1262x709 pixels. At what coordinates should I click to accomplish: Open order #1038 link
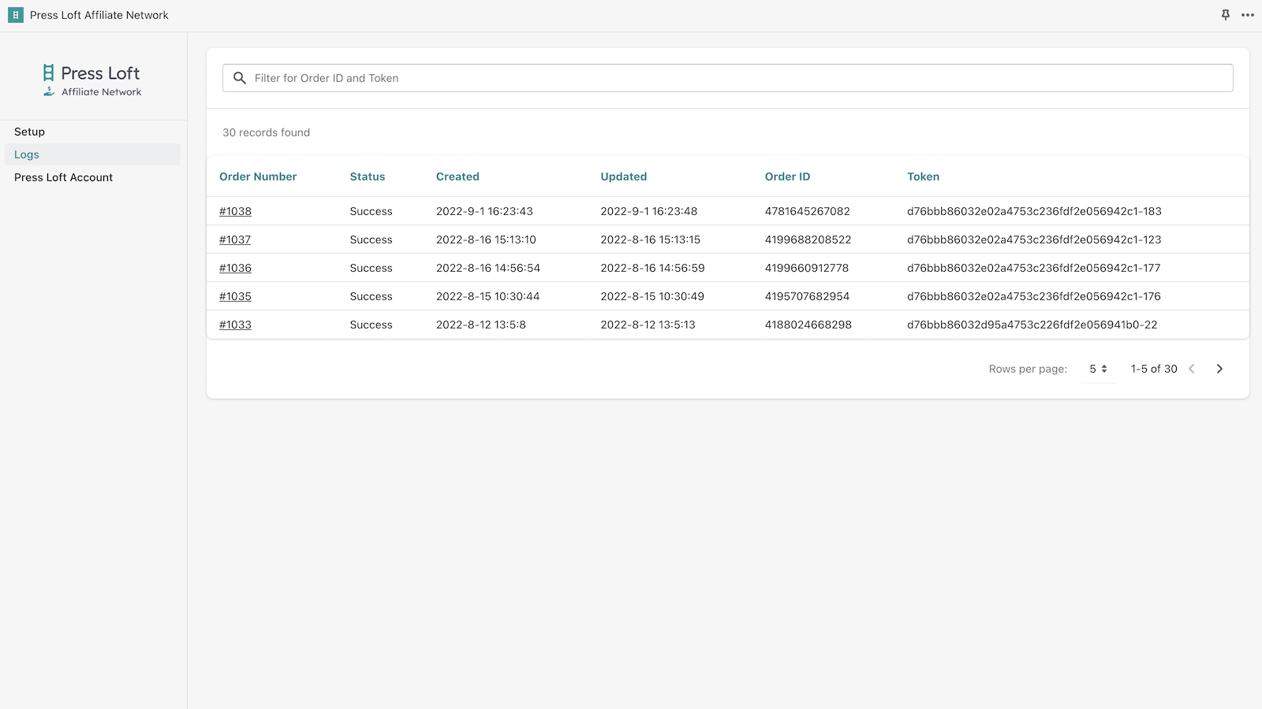tap(235, 211)
